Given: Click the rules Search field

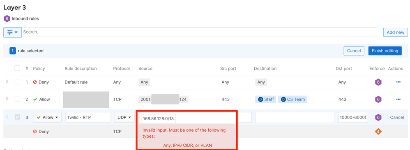Looking at the screenshot, I should click(x=199, y=32).
